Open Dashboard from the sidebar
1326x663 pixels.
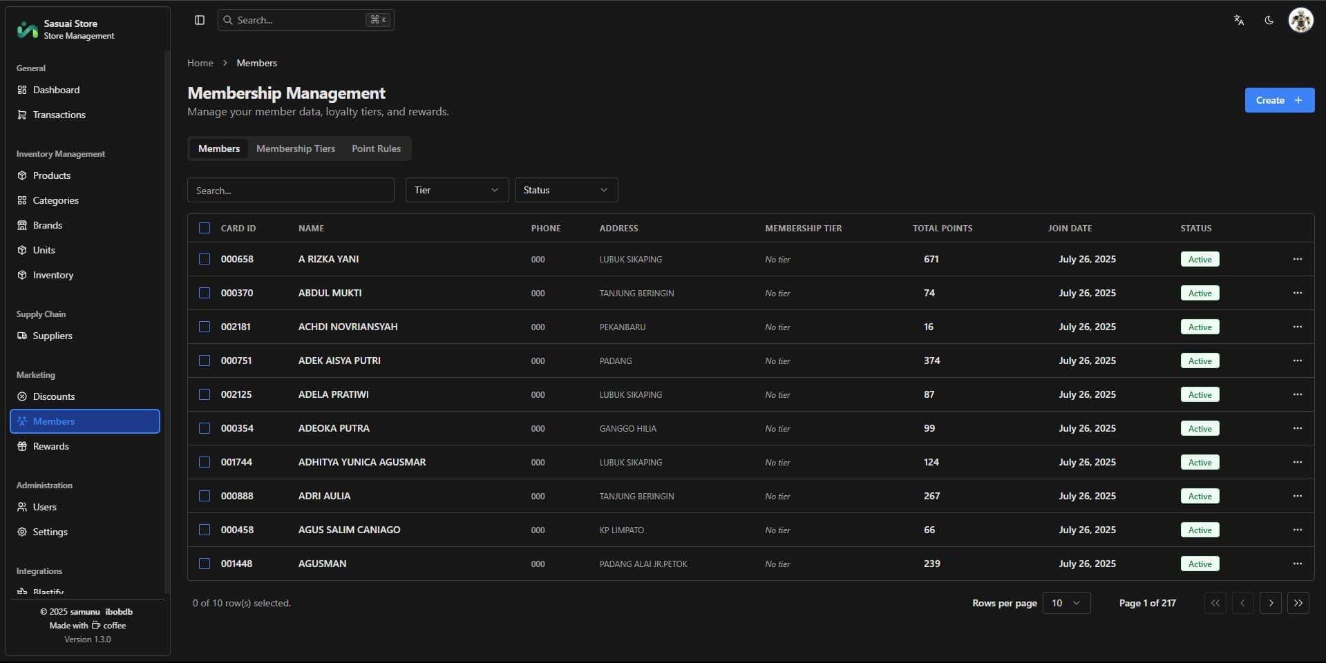click(x=56, y=90)
